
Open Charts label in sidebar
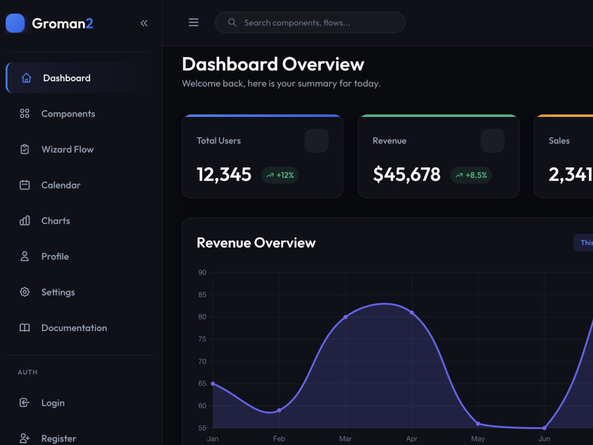point(56,221)
